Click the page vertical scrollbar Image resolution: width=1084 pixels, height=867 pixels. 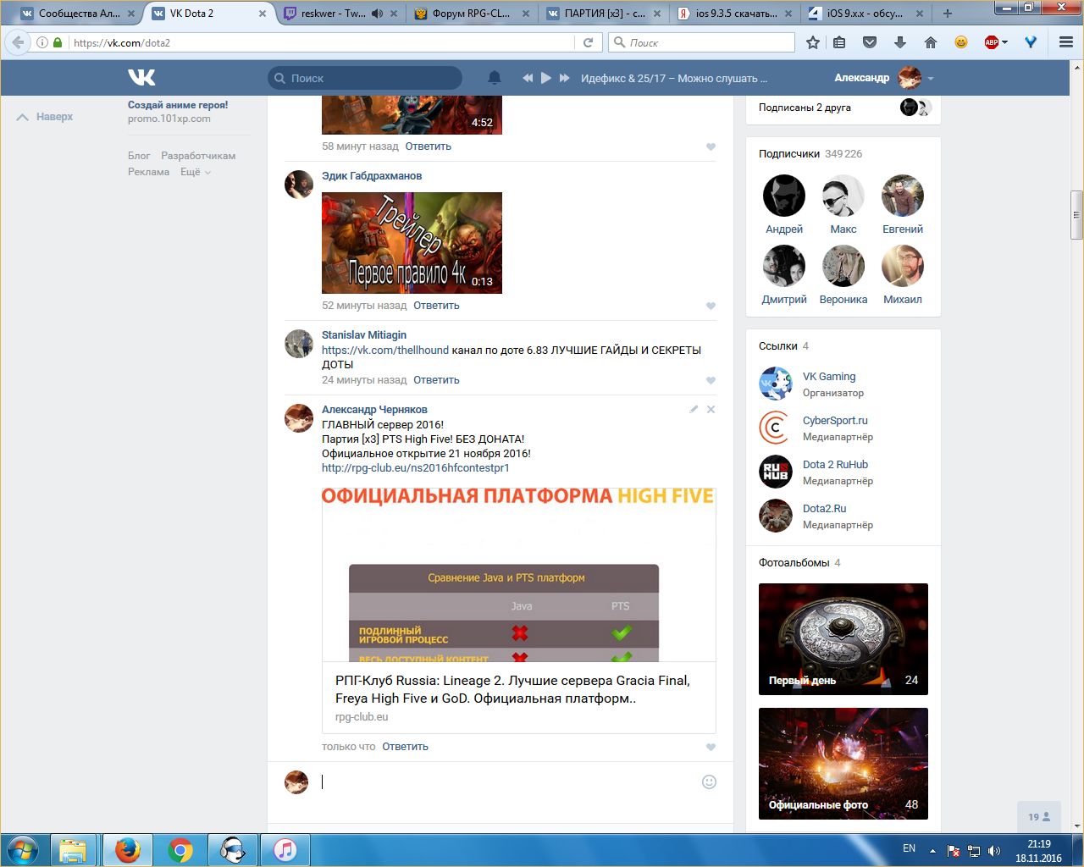pyautogui.click(x=1077, y=213)
